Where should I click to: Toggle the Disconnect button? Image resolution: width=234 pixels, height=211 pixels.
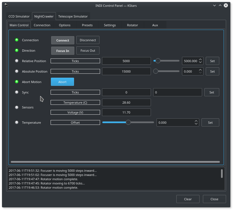(88, 40)
